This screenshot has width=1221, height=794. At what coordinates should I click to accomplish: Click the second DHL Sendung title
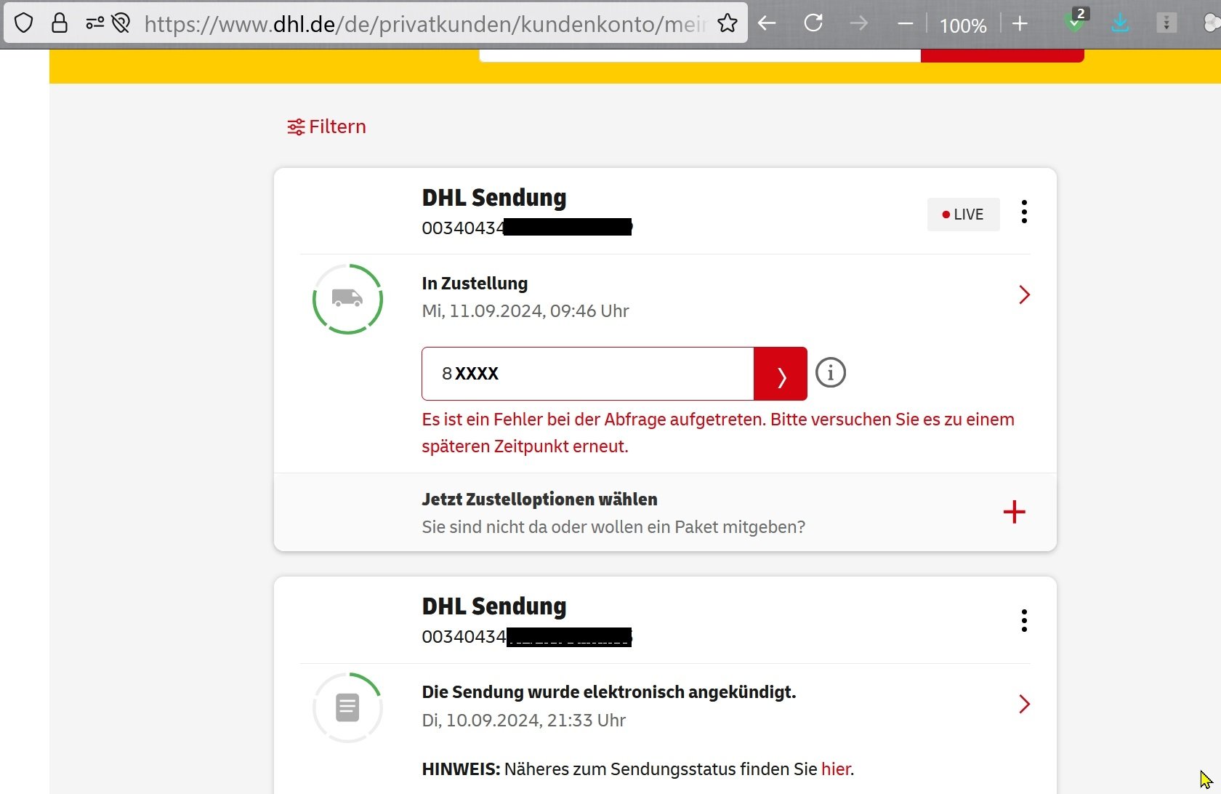[494, 606]
